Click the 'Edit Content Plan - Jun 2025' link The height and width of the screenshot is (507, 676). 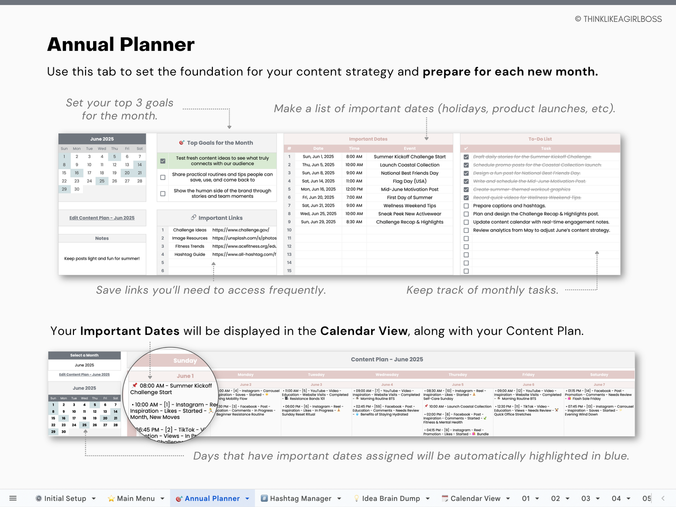[102, 217]
